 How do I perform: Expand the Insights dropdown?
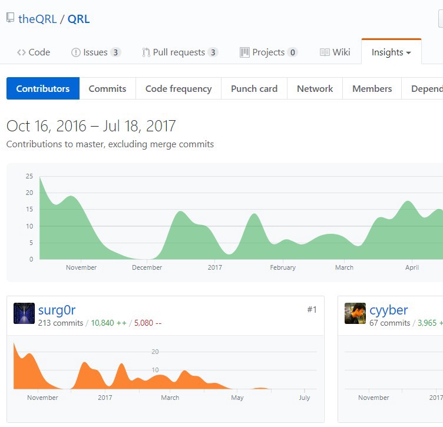pyautogui.click(x=391, y=52)
